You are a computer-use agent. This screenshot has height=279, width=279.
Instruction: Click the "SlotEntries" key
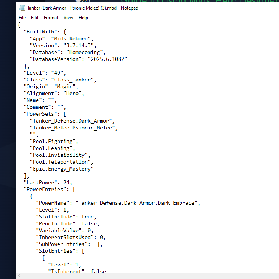coord(57,251)
